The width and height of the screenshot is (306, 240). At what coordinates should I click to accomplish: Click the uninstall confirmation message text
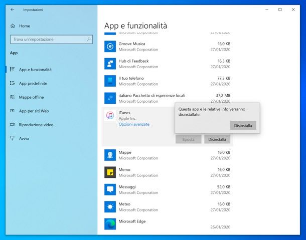pyautogui.click(x=212, y=112)
